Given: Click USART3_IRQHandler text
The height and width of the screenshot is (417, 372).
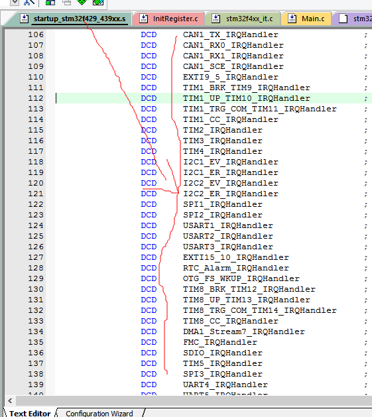Looking at the screenshot, I should (x=228, y=247).
